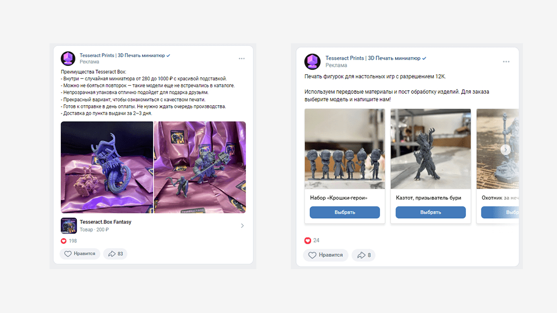
Task: Open the Tesseract.Box Fantasy product thumbnail
Action: [x=69, y=226]
